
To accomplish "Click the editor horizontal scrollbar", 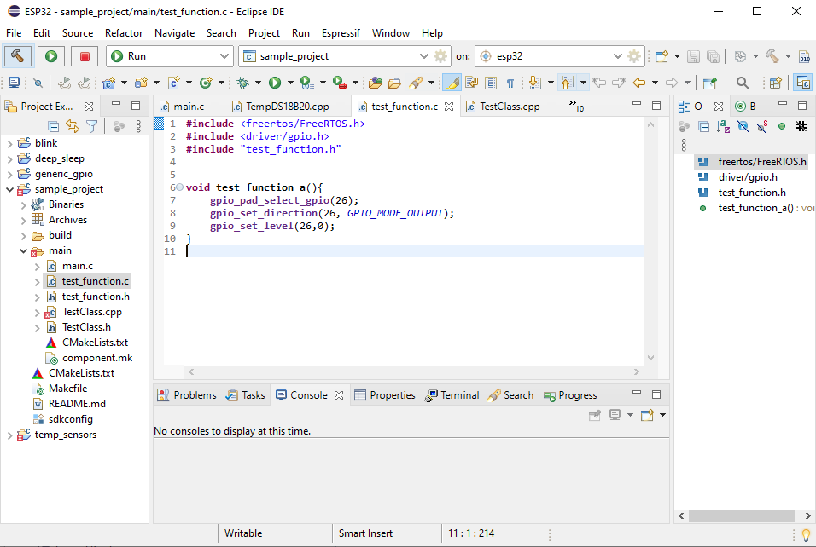I will click(x=412, y=372).
